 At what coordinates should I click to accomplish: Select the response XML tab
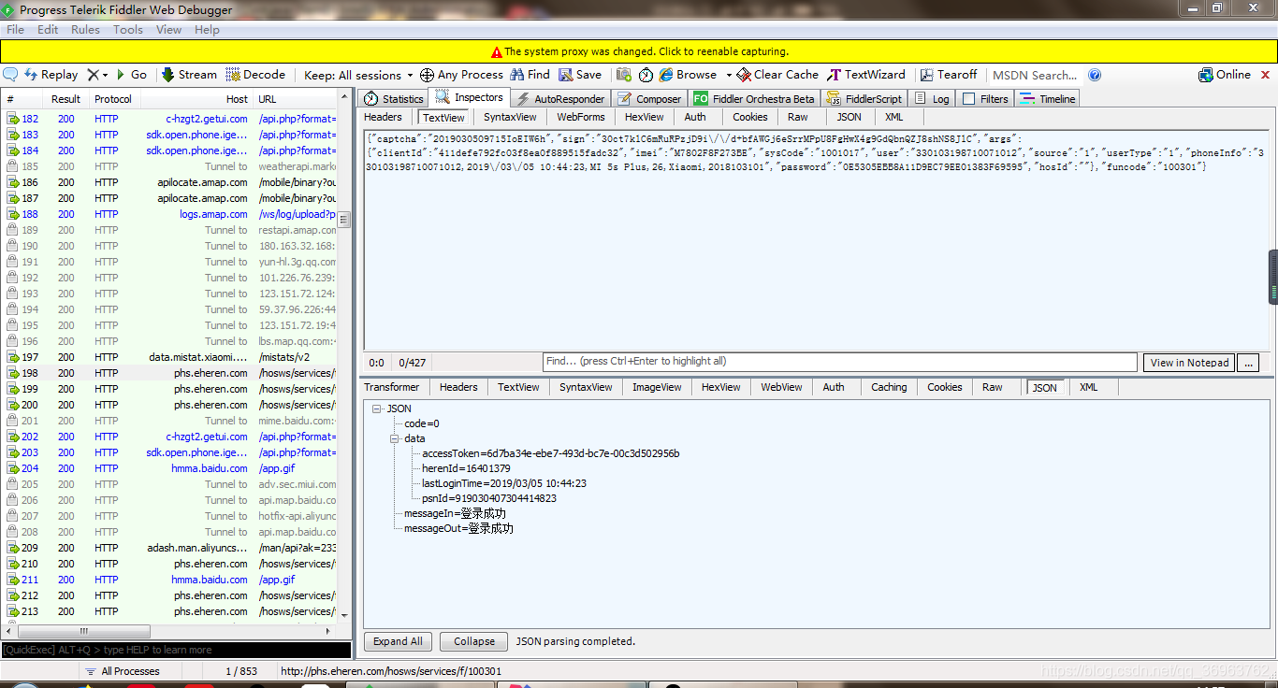1089,387
